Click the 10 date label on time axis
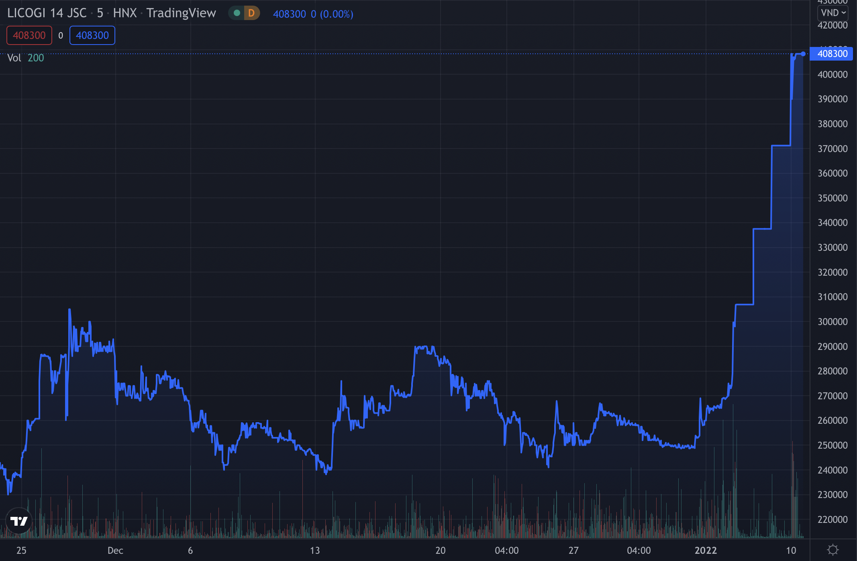The height and width of the screenshot is (561, 857). pyautogui.click(x=791, y=551)
